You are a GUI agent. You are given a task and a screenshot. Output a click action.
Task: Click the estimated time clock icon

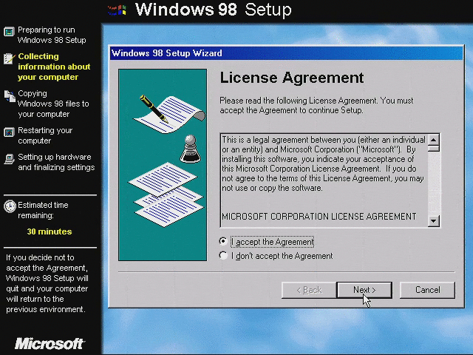click(x=10, y=206)
